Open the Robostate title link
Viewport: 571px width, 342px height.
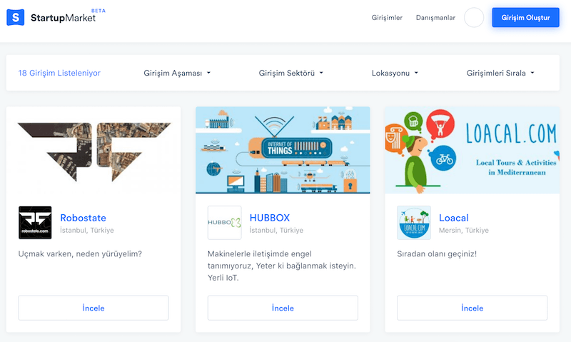(83, 218)
